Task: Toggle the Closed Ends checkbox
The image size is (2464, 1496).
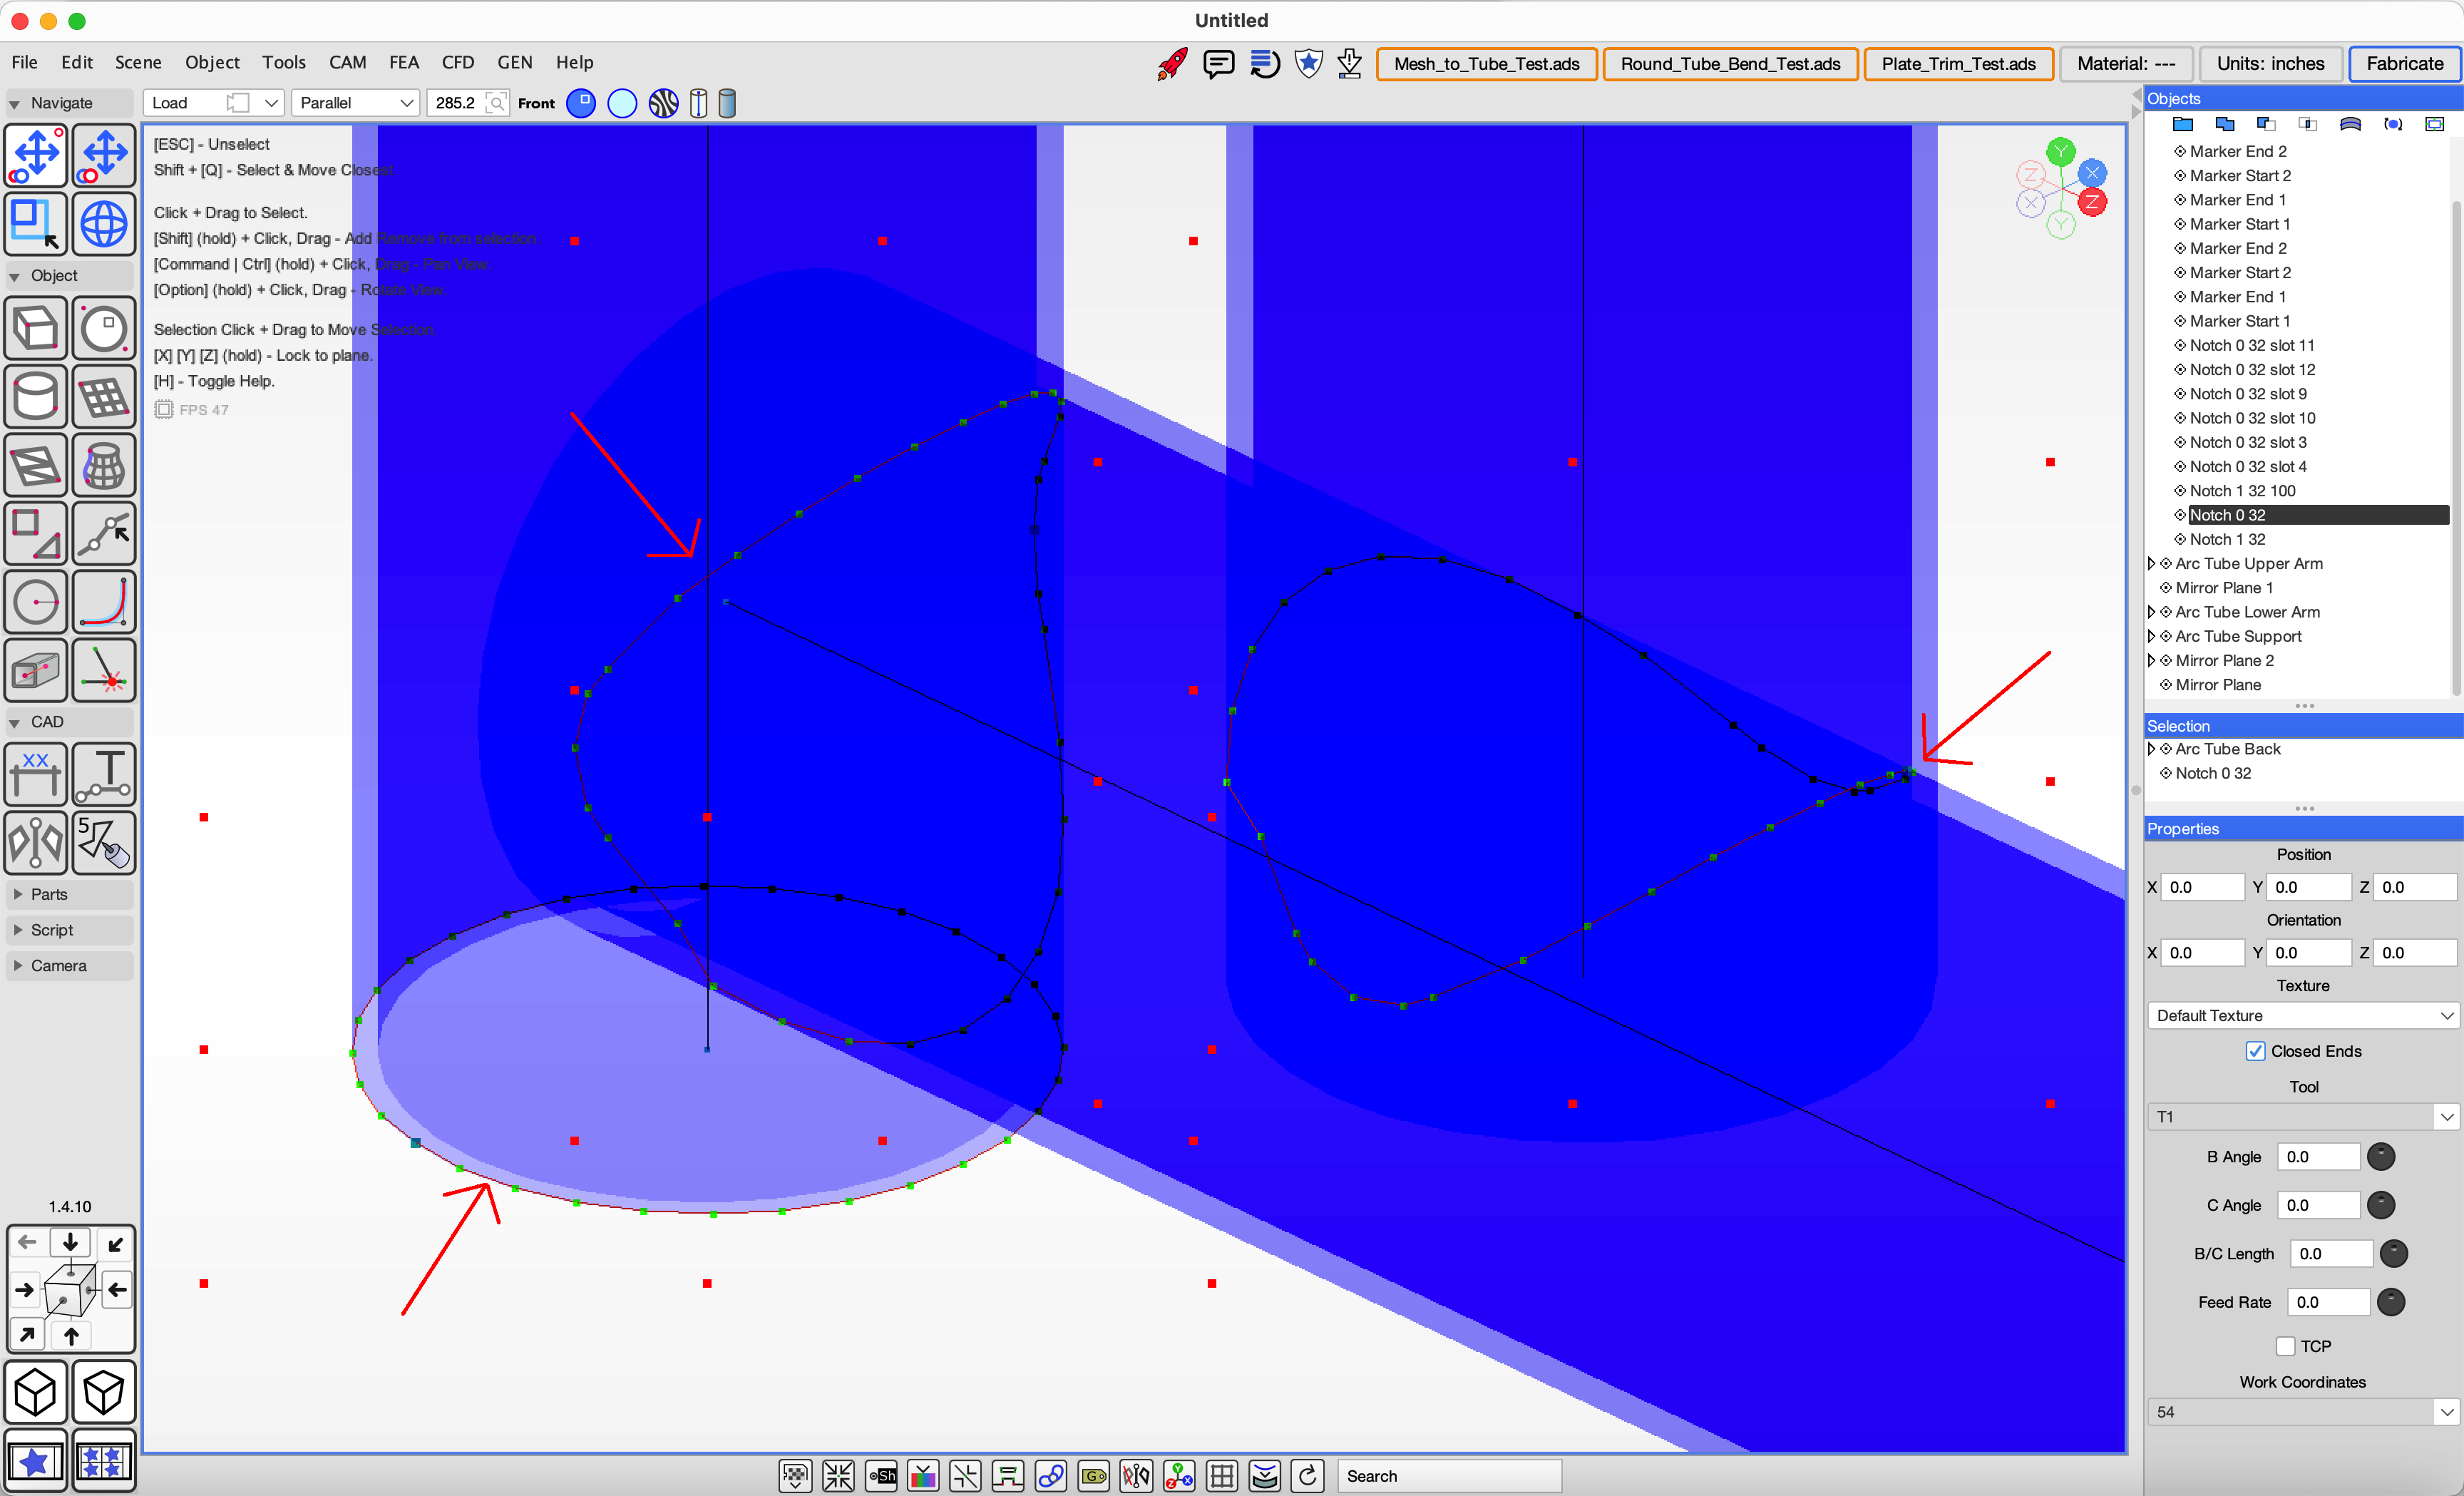Action: (2255, 1051)
